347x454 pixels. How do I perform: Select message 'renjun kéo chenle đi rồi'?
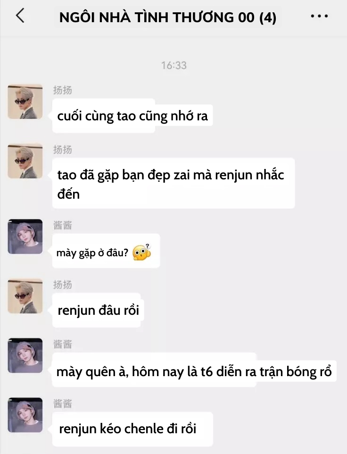(x=132, y=429)
